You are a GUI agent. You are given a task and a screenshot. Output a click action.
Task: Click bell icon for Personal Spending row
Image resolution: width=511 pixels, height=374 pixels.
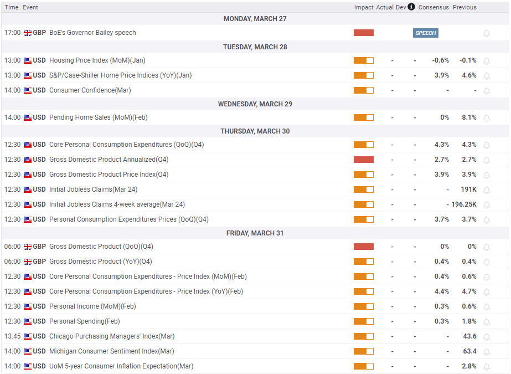coord(487,322)
